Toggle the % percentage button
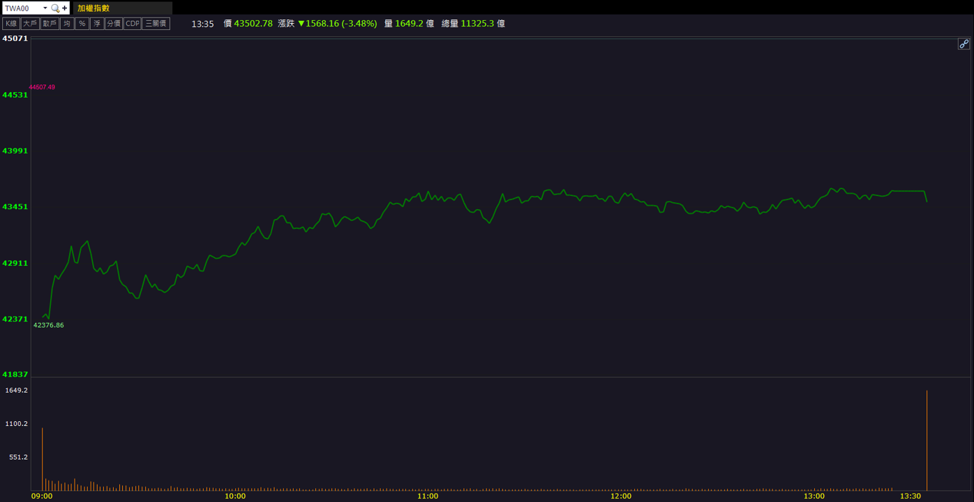 tap(82, 24)
